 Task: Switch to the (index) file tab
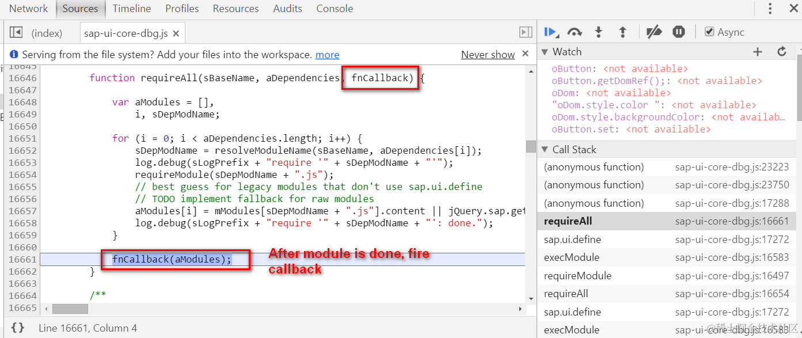click(x=47, y=33)
